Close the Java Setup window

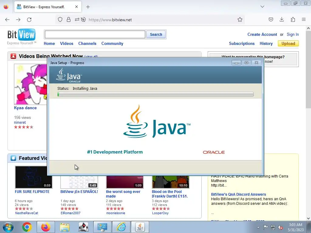coord(256,62)
